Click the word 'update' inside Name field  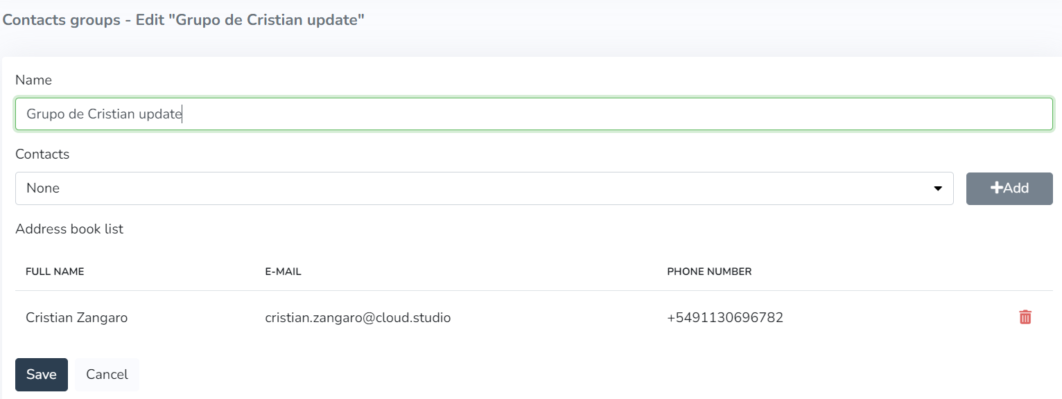pos(159,114)
